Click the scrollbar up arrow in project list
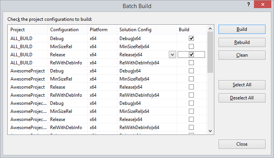This screenshot has height=158, width=274. click(x=210, y=29)
